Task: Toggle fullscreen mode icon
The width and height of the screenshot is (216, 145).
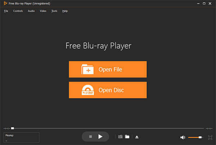Action: coord(210,137)
